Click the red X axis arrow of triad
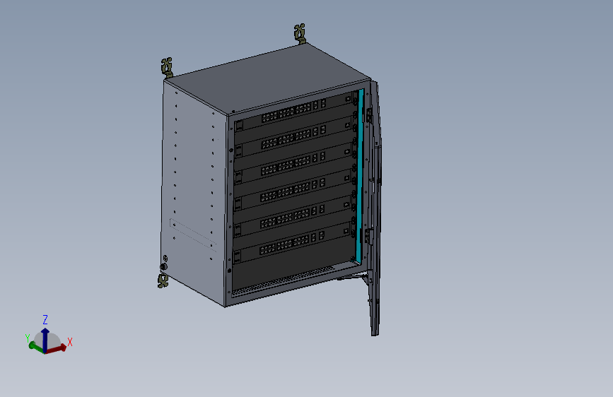613x397 pixels. tap(57, 348)
